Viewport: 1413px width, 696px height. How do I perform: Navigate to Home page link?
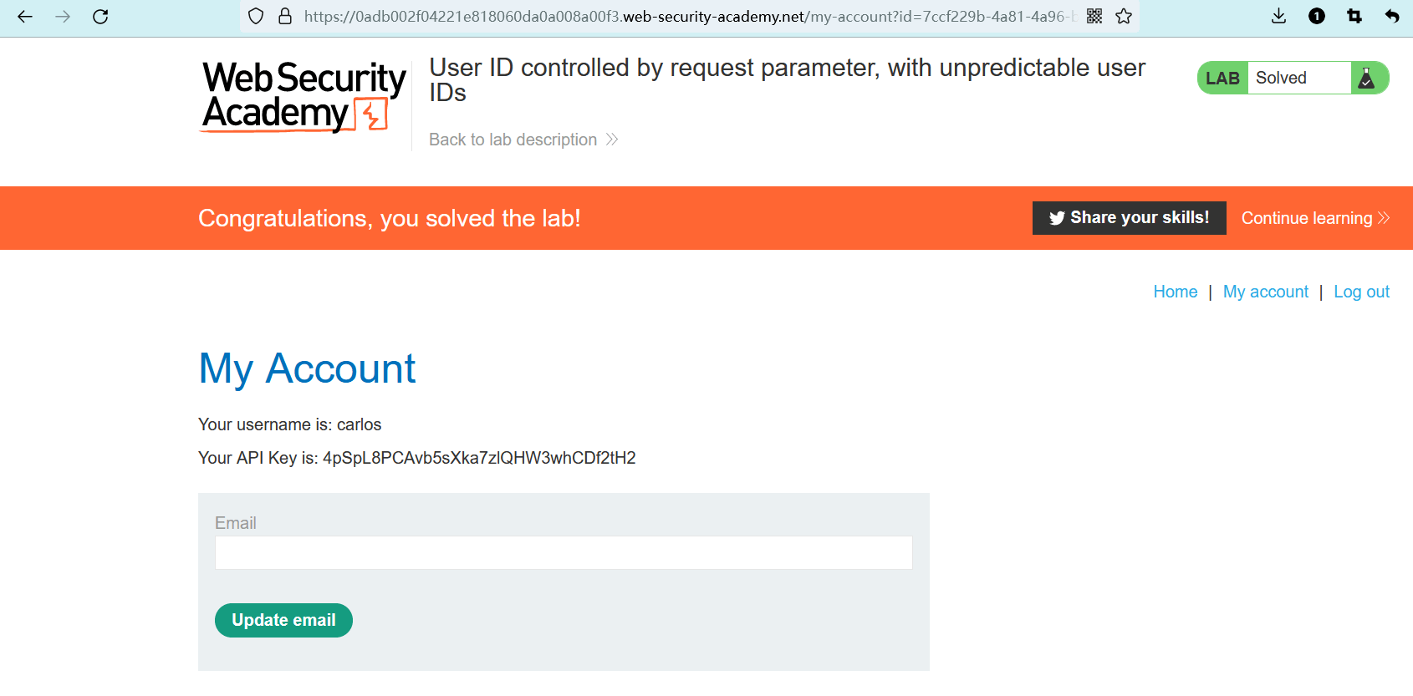[x=1175, y=292]
